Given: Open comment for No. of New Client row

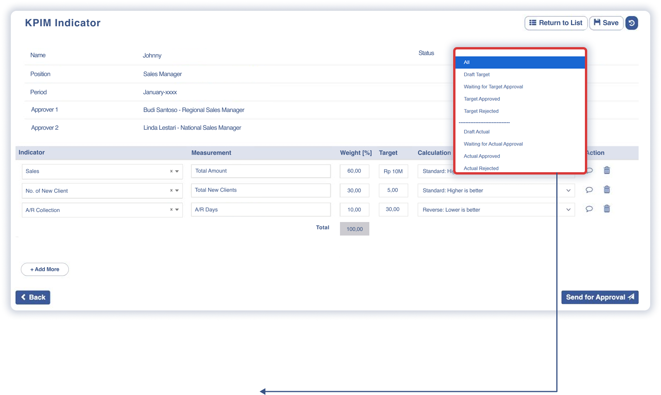Looking at the screenshot, I should [x=589, y=190].
